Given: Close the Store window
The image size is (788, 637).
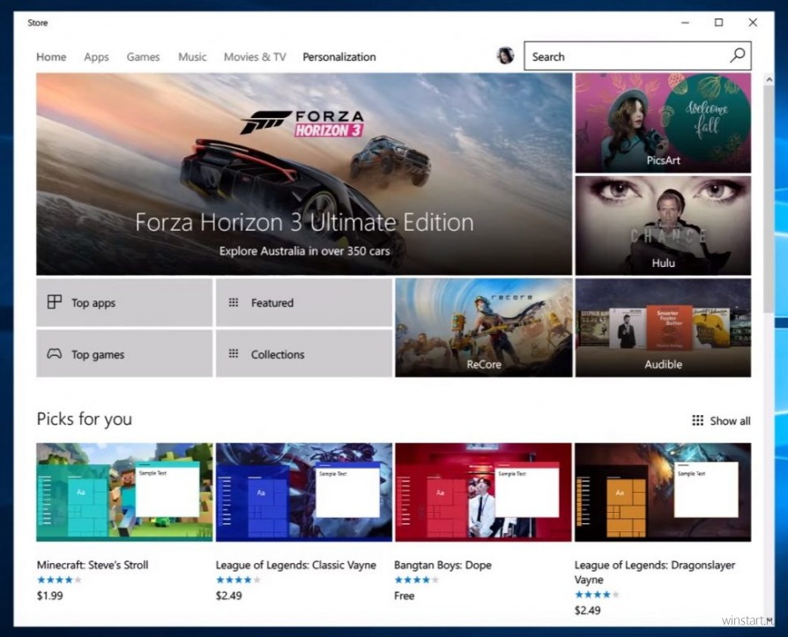Looking at the screenshot, I should click(x=753, y=23).
